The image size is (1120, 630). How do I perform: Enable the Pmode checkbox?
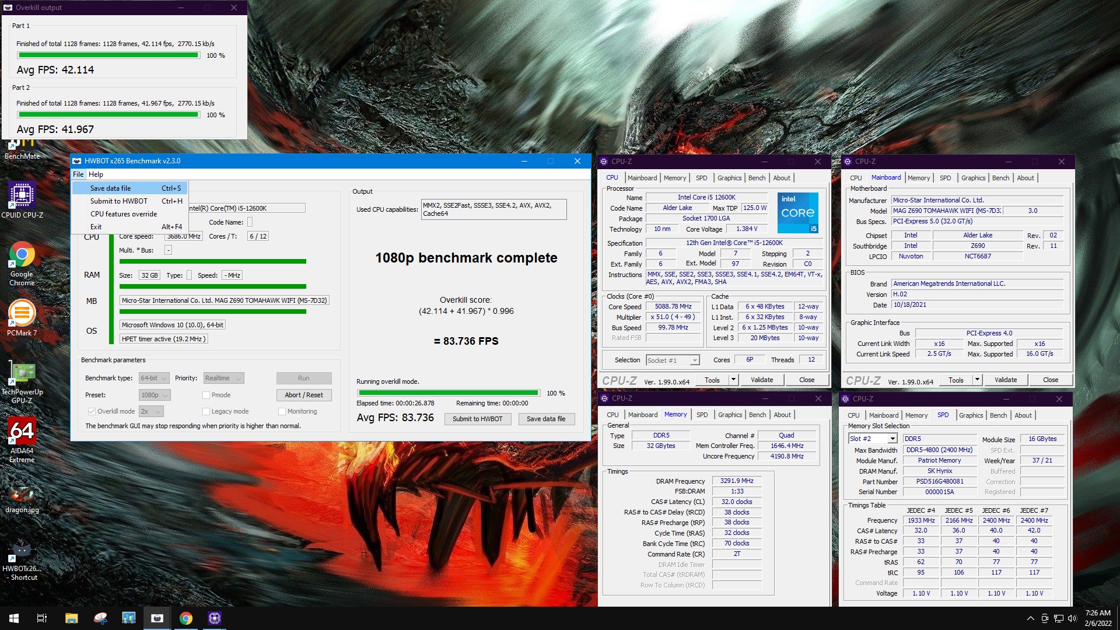click(206, 395)
